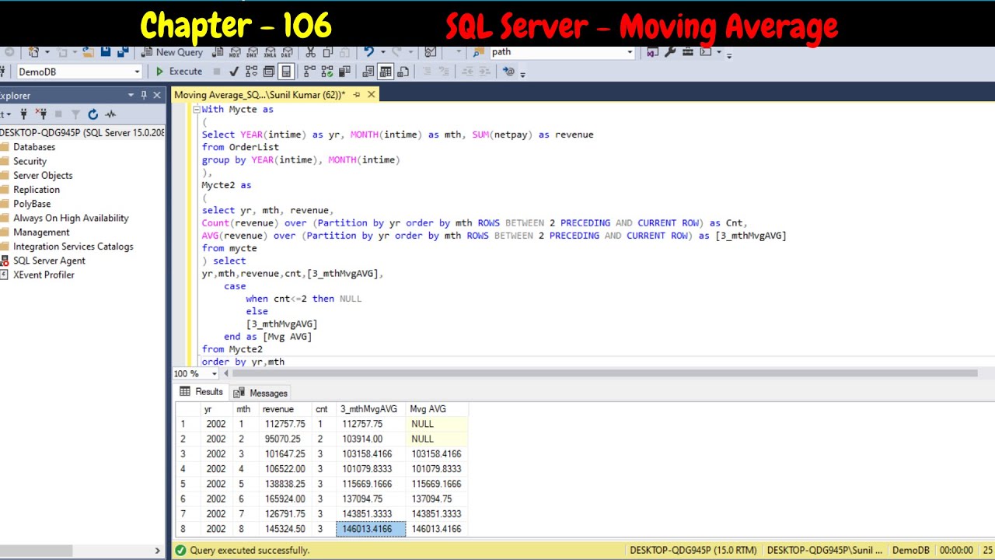Display the estimated execution plan
The height and width of the screenshot is (560, 995).
pos(251,72)
